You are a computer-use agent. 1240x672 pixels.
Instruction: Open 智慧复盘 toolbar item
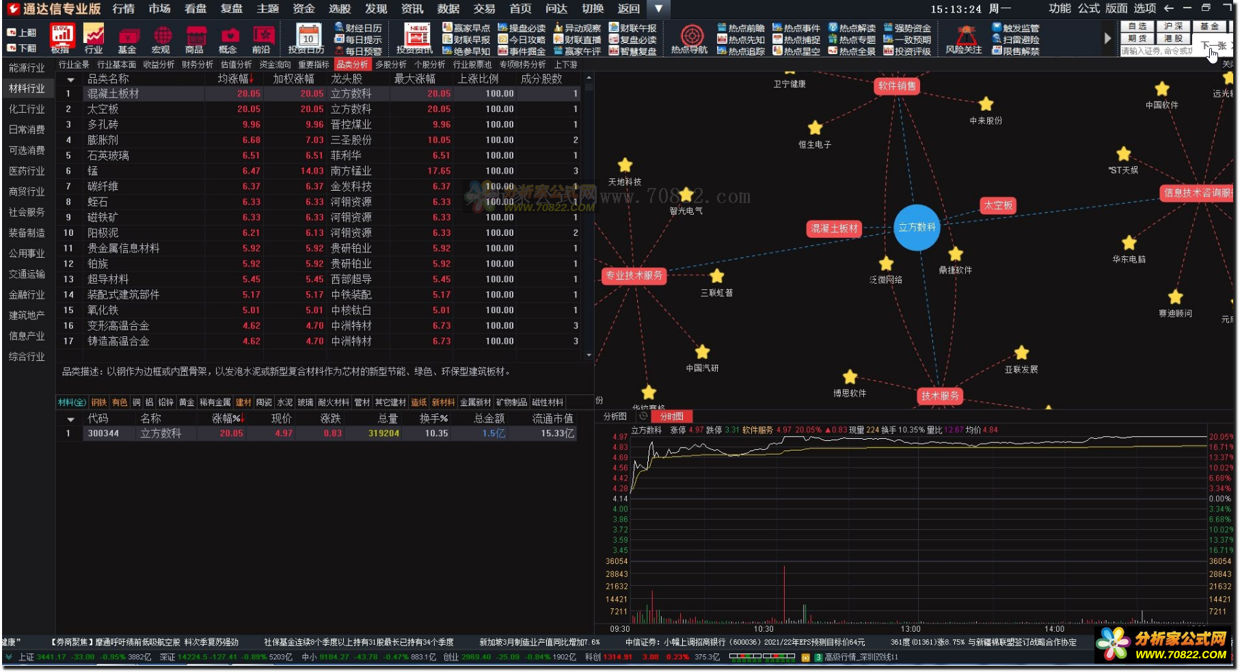tap(632, 51)
